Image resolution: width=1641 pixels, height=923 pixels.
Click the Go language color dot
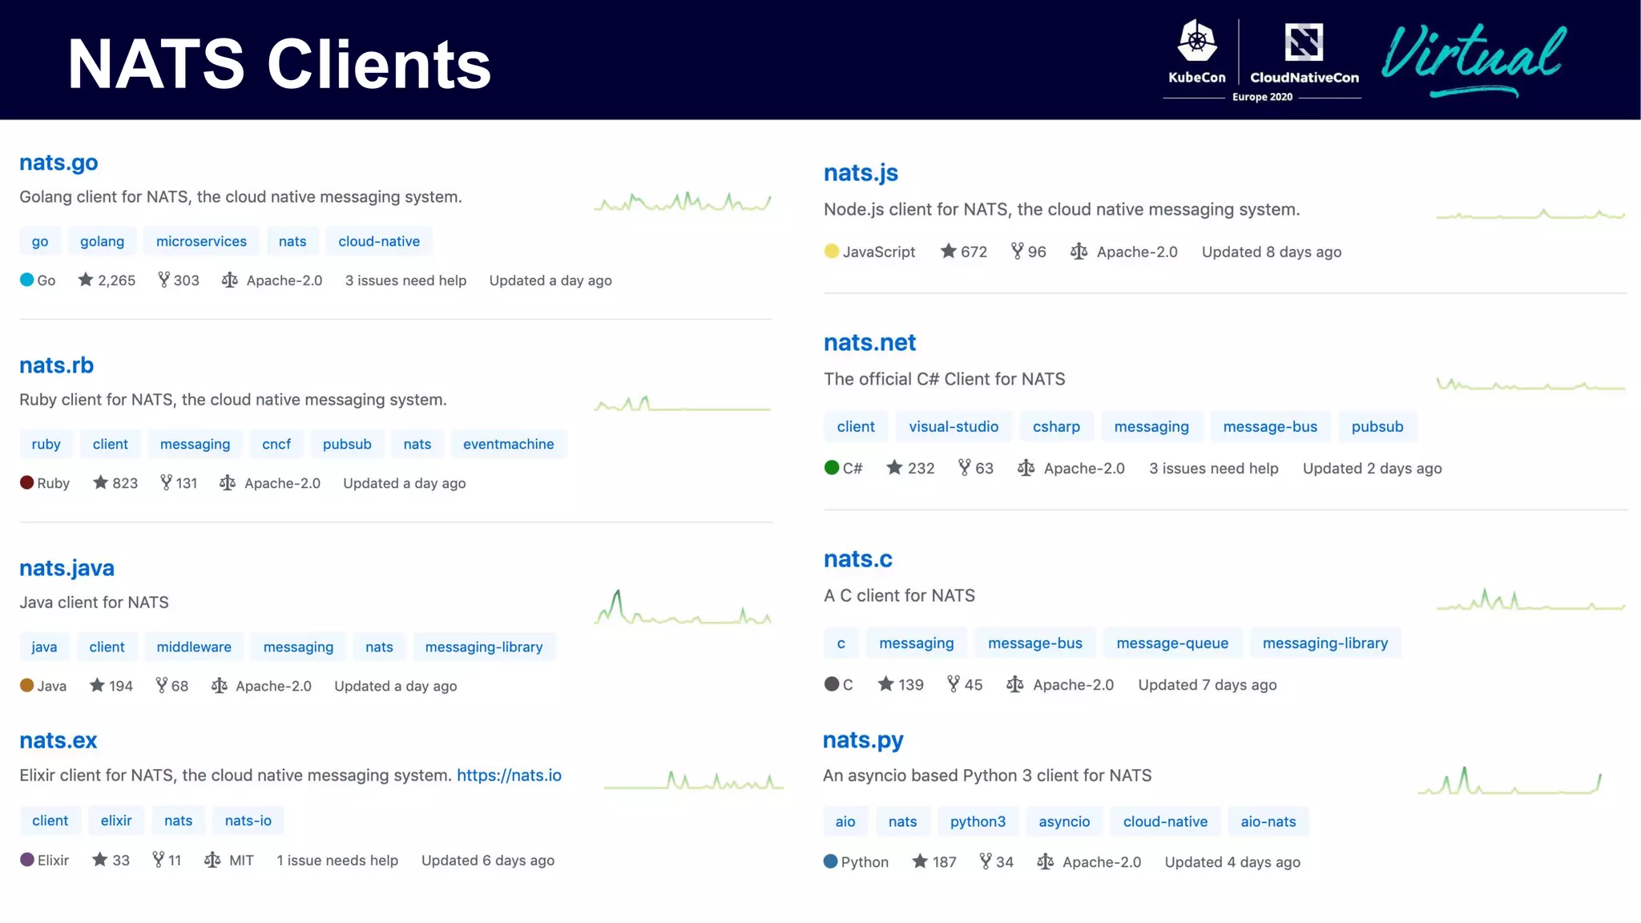(x=26, y=280)
